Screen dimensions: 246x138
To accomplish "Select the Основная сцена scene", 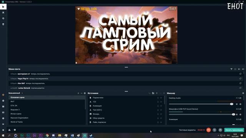I will 47,97.
